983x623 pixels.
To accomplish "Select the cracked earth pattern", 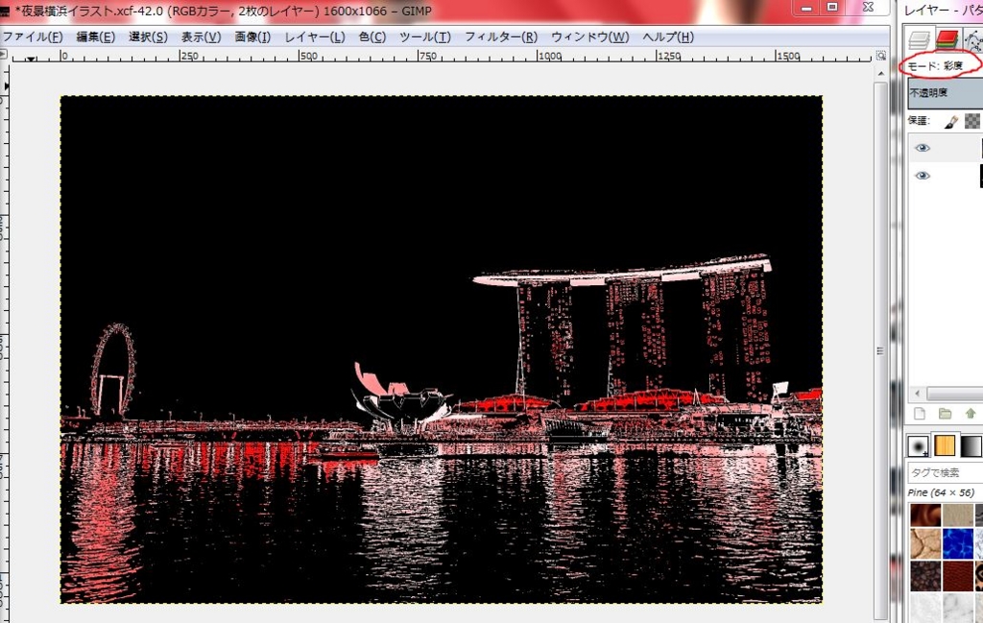I will coord(925,543).
